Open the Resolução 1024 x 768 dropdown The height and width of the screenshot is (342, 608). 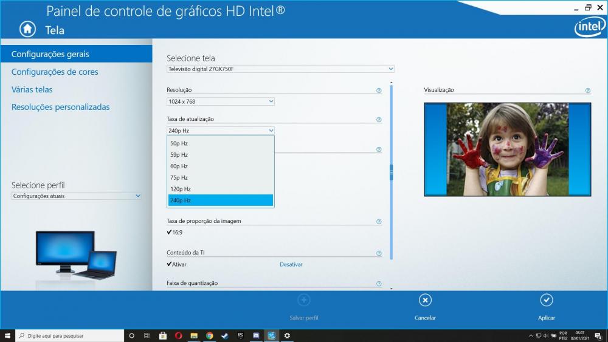coord(220,101)
